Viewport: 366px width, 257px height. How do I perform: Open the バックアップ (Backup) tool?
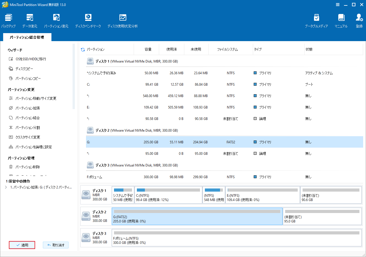click(8, 21)
